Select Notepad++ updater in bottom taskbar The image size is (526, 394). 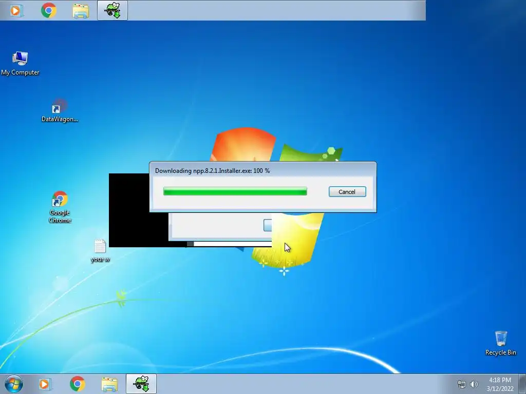(x=141, y=384)
